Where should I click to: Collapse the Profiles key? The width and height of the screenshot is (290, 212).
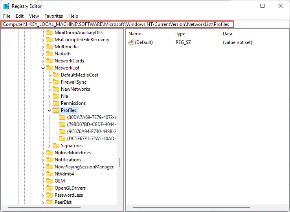click(x=49, y=111)
